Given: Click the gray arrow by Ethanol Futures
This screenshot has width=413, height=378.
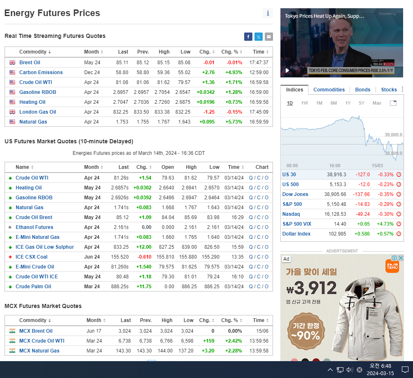Looking at the screenshot, I should point(10,227).
